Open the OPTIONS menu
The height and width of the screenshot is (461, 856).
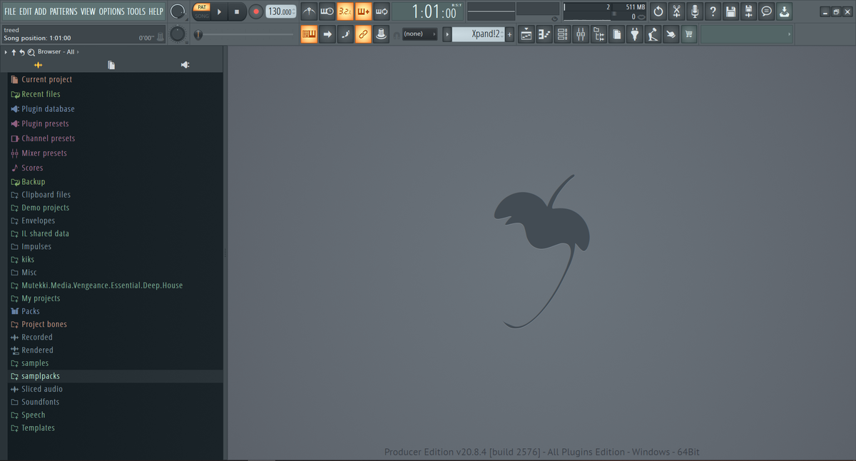point(111,11)
